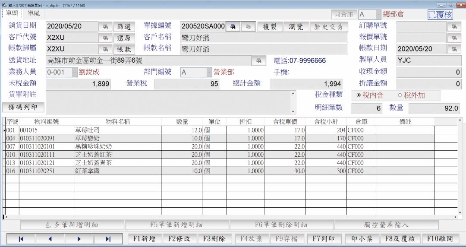Click the 已覆核 approved status stamp
The image size is (466, 247).
tap(440, 15)
